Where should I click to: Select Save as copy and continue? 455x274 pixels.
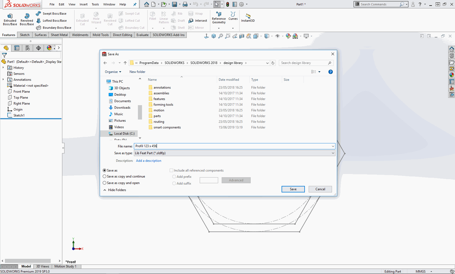[x=105, y=176]
